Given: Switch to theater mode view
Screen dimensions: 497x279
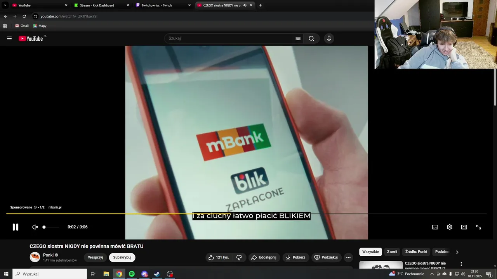Looking at the screenshot, I should (x=464, y=227).
